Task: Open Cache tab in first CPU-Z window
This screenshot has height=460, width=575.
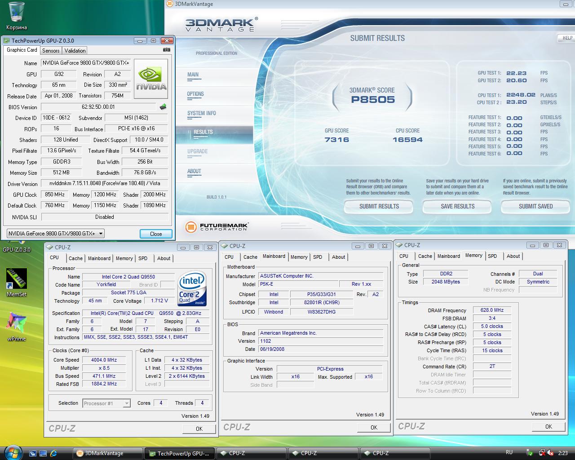Action: [x=75, y=258]
